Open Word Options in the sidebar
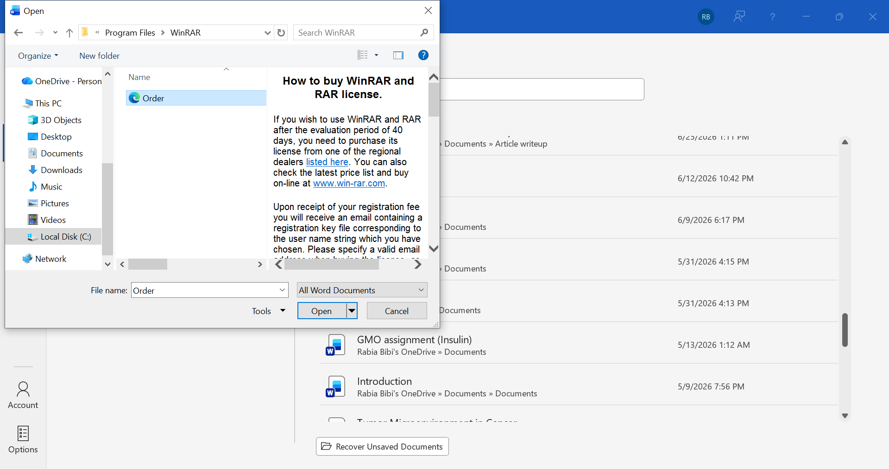This screenshot has height=469, width=889. pyautogui.click(x=23, y=440)
